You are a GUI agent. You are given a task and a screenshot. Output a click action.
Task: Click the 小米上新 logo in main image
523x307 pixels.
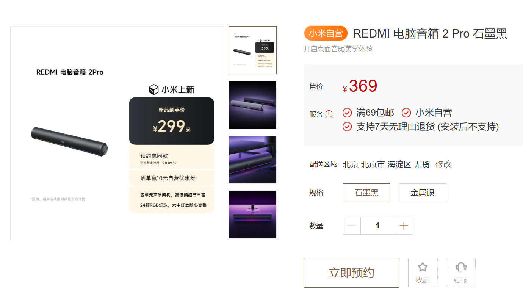pos(172,89)
